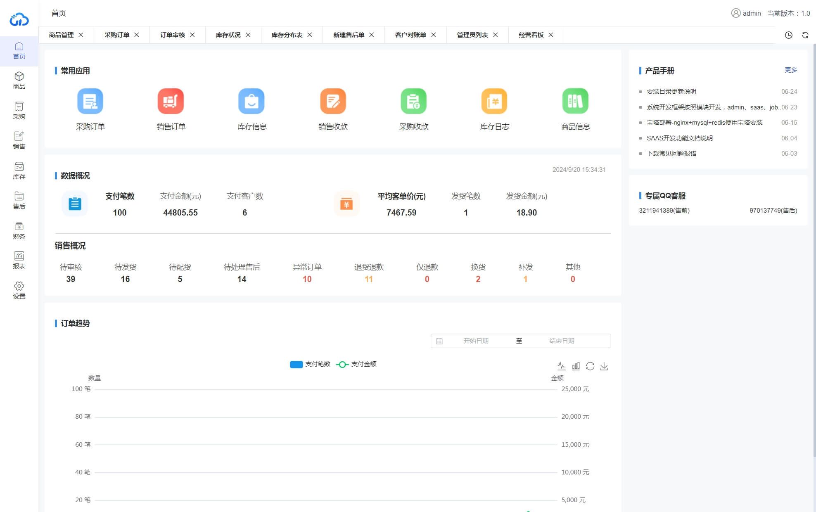Launch the 库存日志 app icon
Viewport: 816px width, 512px height.
(x=494, y=101)
